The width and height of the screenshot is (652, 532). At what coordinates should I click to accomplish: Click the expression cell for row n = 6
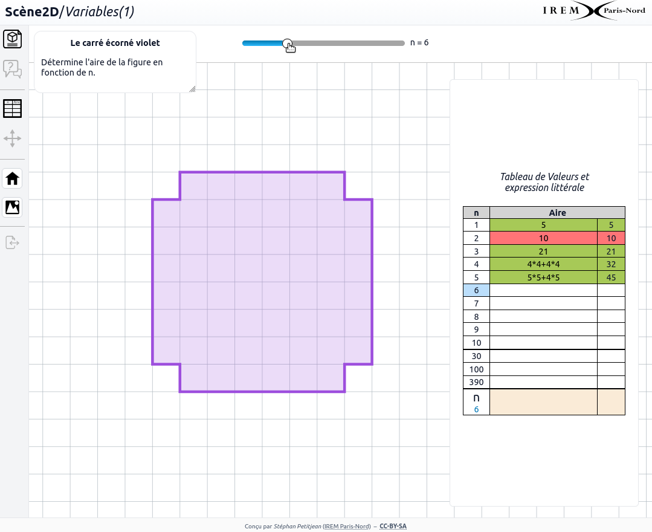pos(543,290)
